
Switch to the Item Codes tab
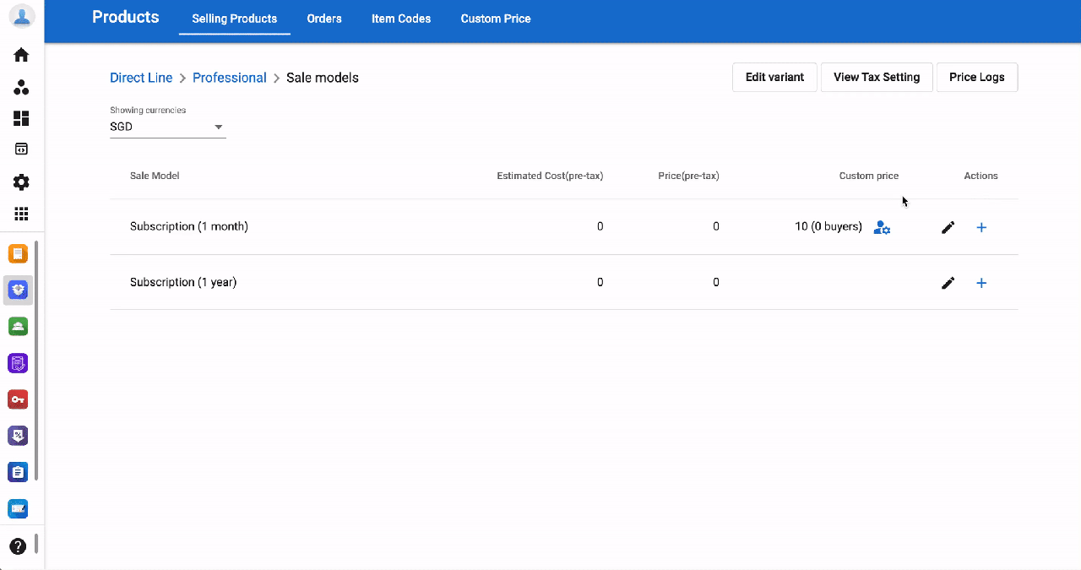401,19
